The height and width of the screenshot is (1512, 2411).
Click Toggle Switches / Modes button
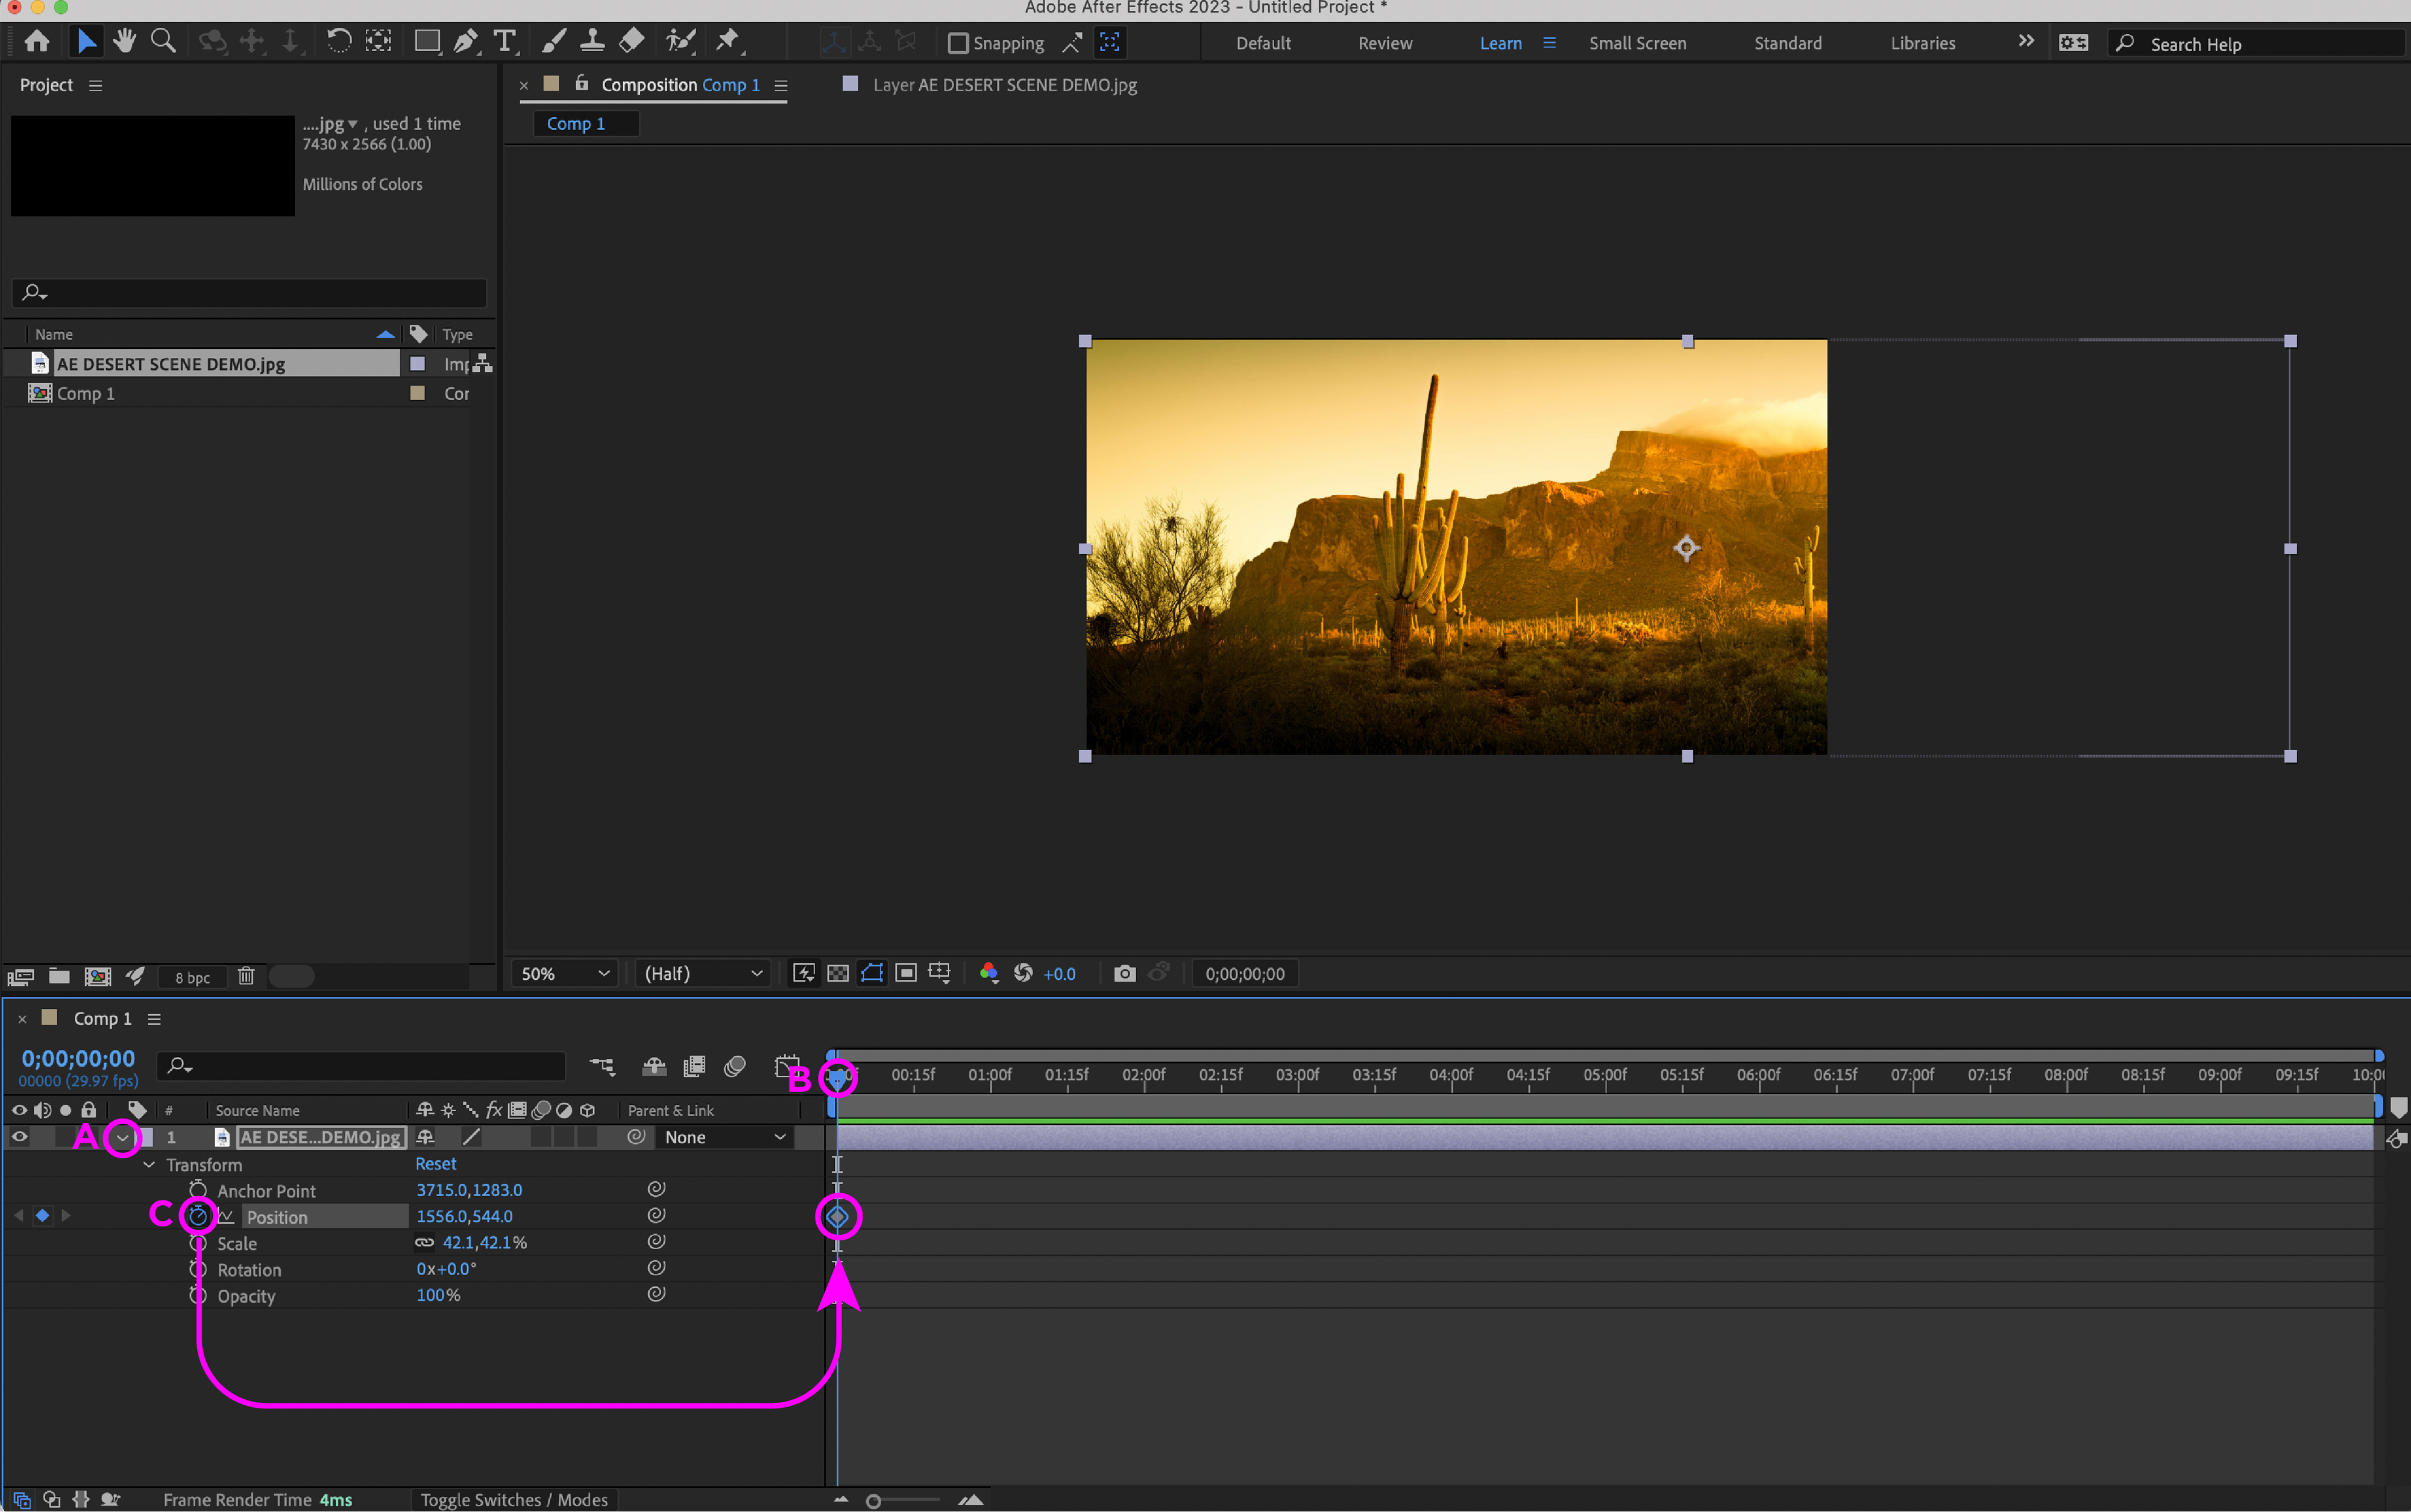click(514, 1499)
